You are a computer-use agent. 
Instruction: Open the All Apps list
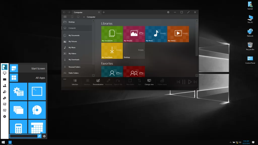[28, 78]
